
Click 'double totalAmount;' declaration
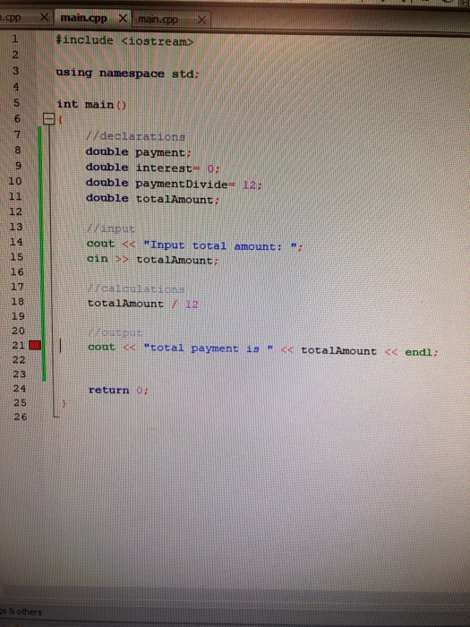[x=153, y=199]
